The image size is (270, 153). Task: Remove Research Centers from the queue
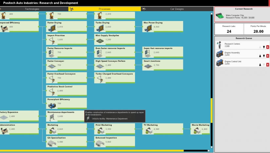point(268,47)
